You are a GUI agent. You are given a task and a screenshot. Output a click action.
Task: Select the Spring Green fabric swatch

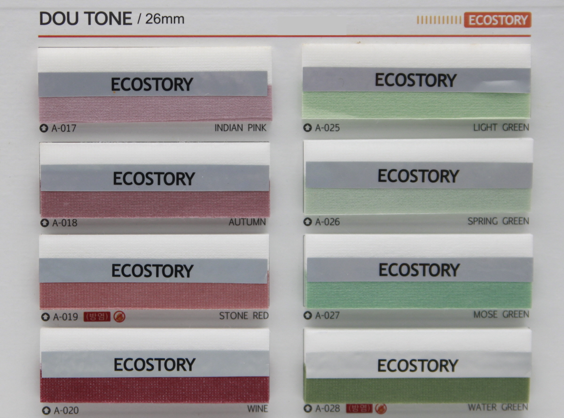tap(417, 201)
